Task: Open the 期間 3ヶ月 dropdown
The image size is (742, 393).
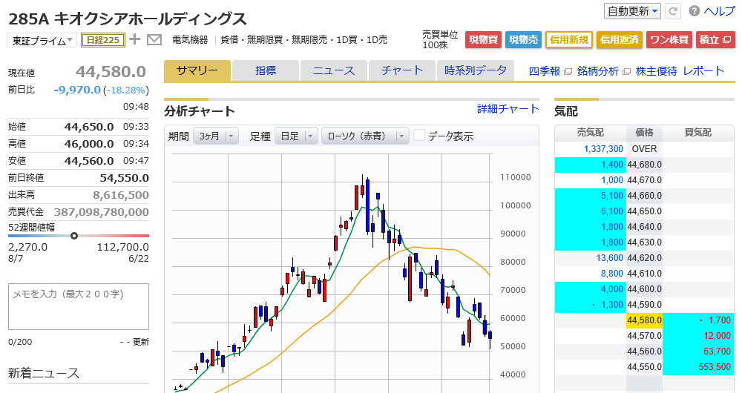Action: [x=215, y=136]
